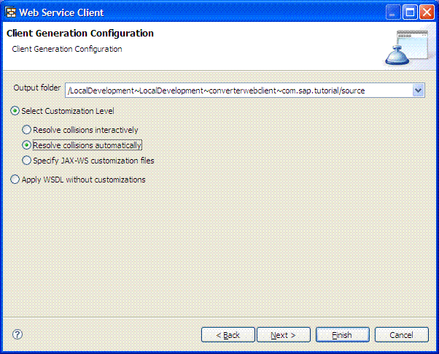Cancel the client generation wizard
439x354 pixels.
pos(401,335)
